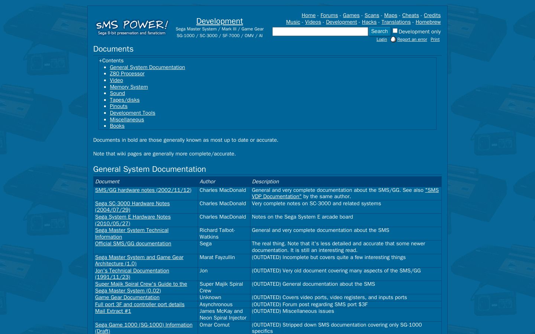Click the "Documents in bold" note text
The width and height of the screenshot is (535, 334).
[x=186, y=140]
